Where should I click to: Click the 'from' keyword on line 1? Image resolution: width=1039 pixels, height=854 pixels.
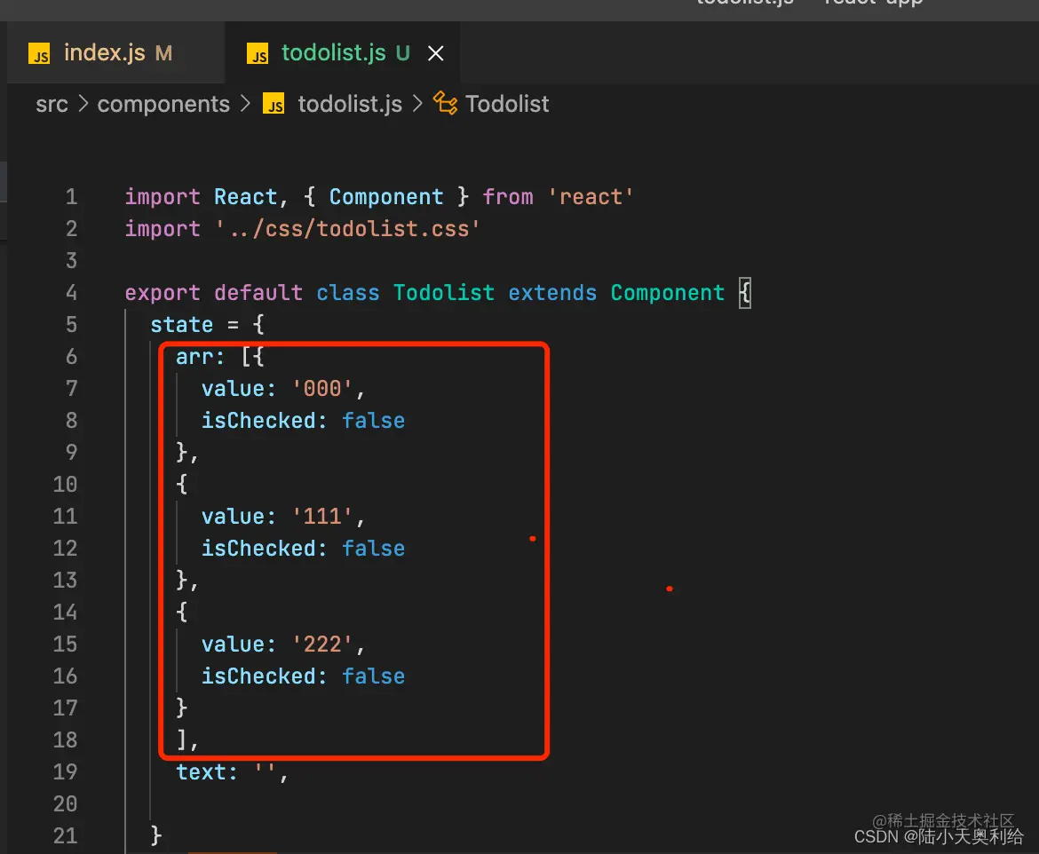point(508,197)
